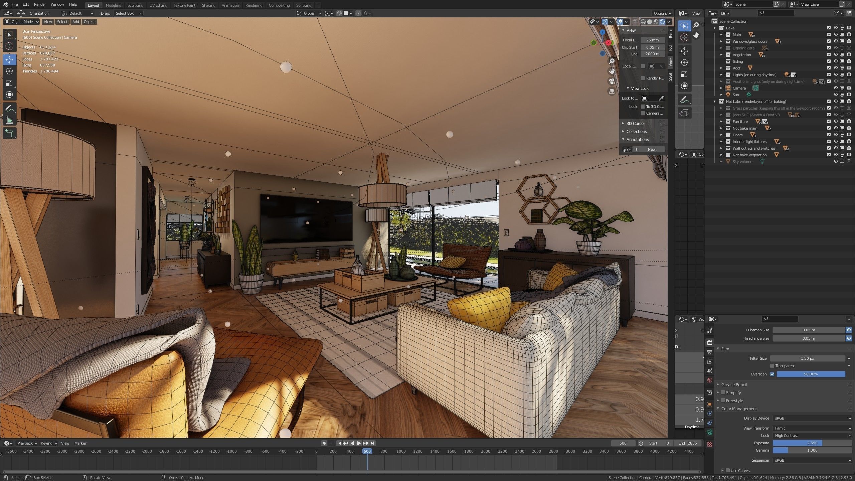Activate the Scale tool in left toolbar
855x481 pixels.
tap(9, 83)
